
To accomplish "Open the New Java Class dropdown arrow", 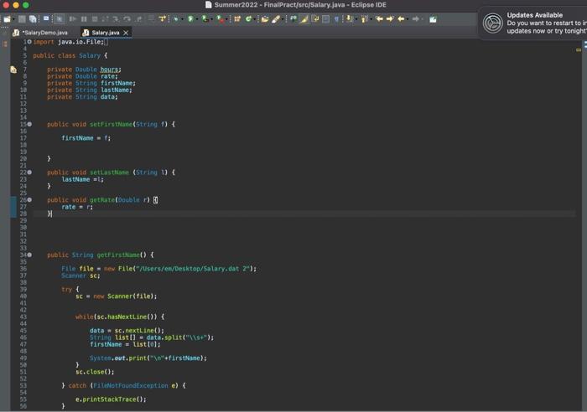I will [x=255, y=19].
